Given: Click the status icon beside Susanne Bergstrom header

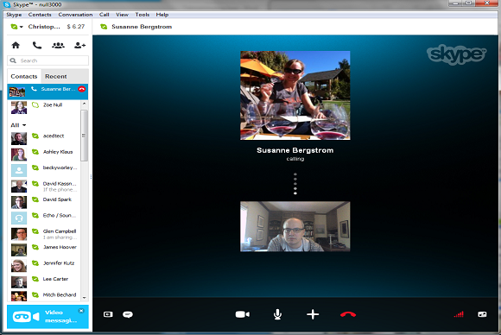Looking at the screenshot, I should point(104,27).
